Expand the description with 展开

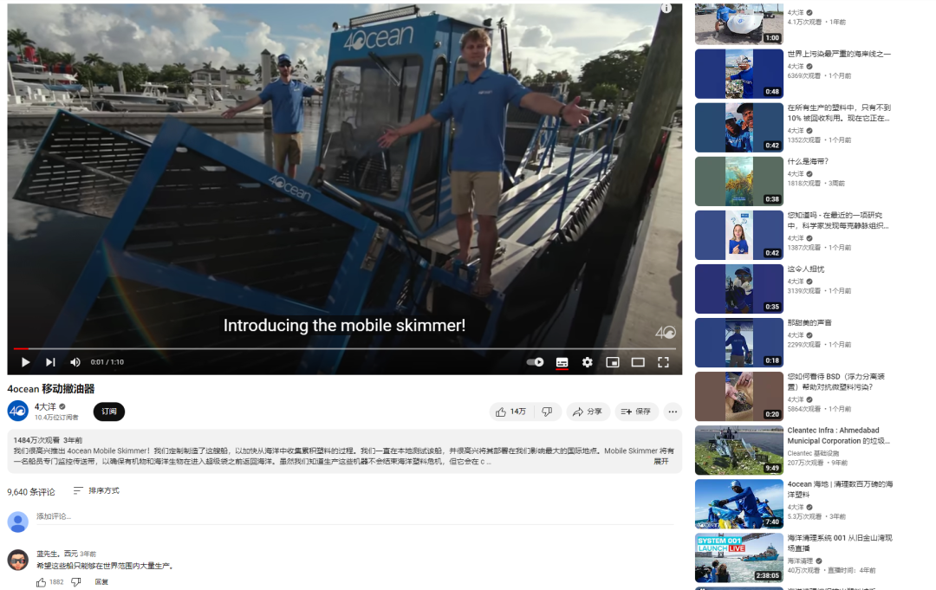tap(660, 462)
